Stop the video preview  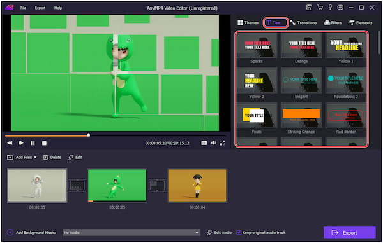pyautogui.click(x=44, y=143)
